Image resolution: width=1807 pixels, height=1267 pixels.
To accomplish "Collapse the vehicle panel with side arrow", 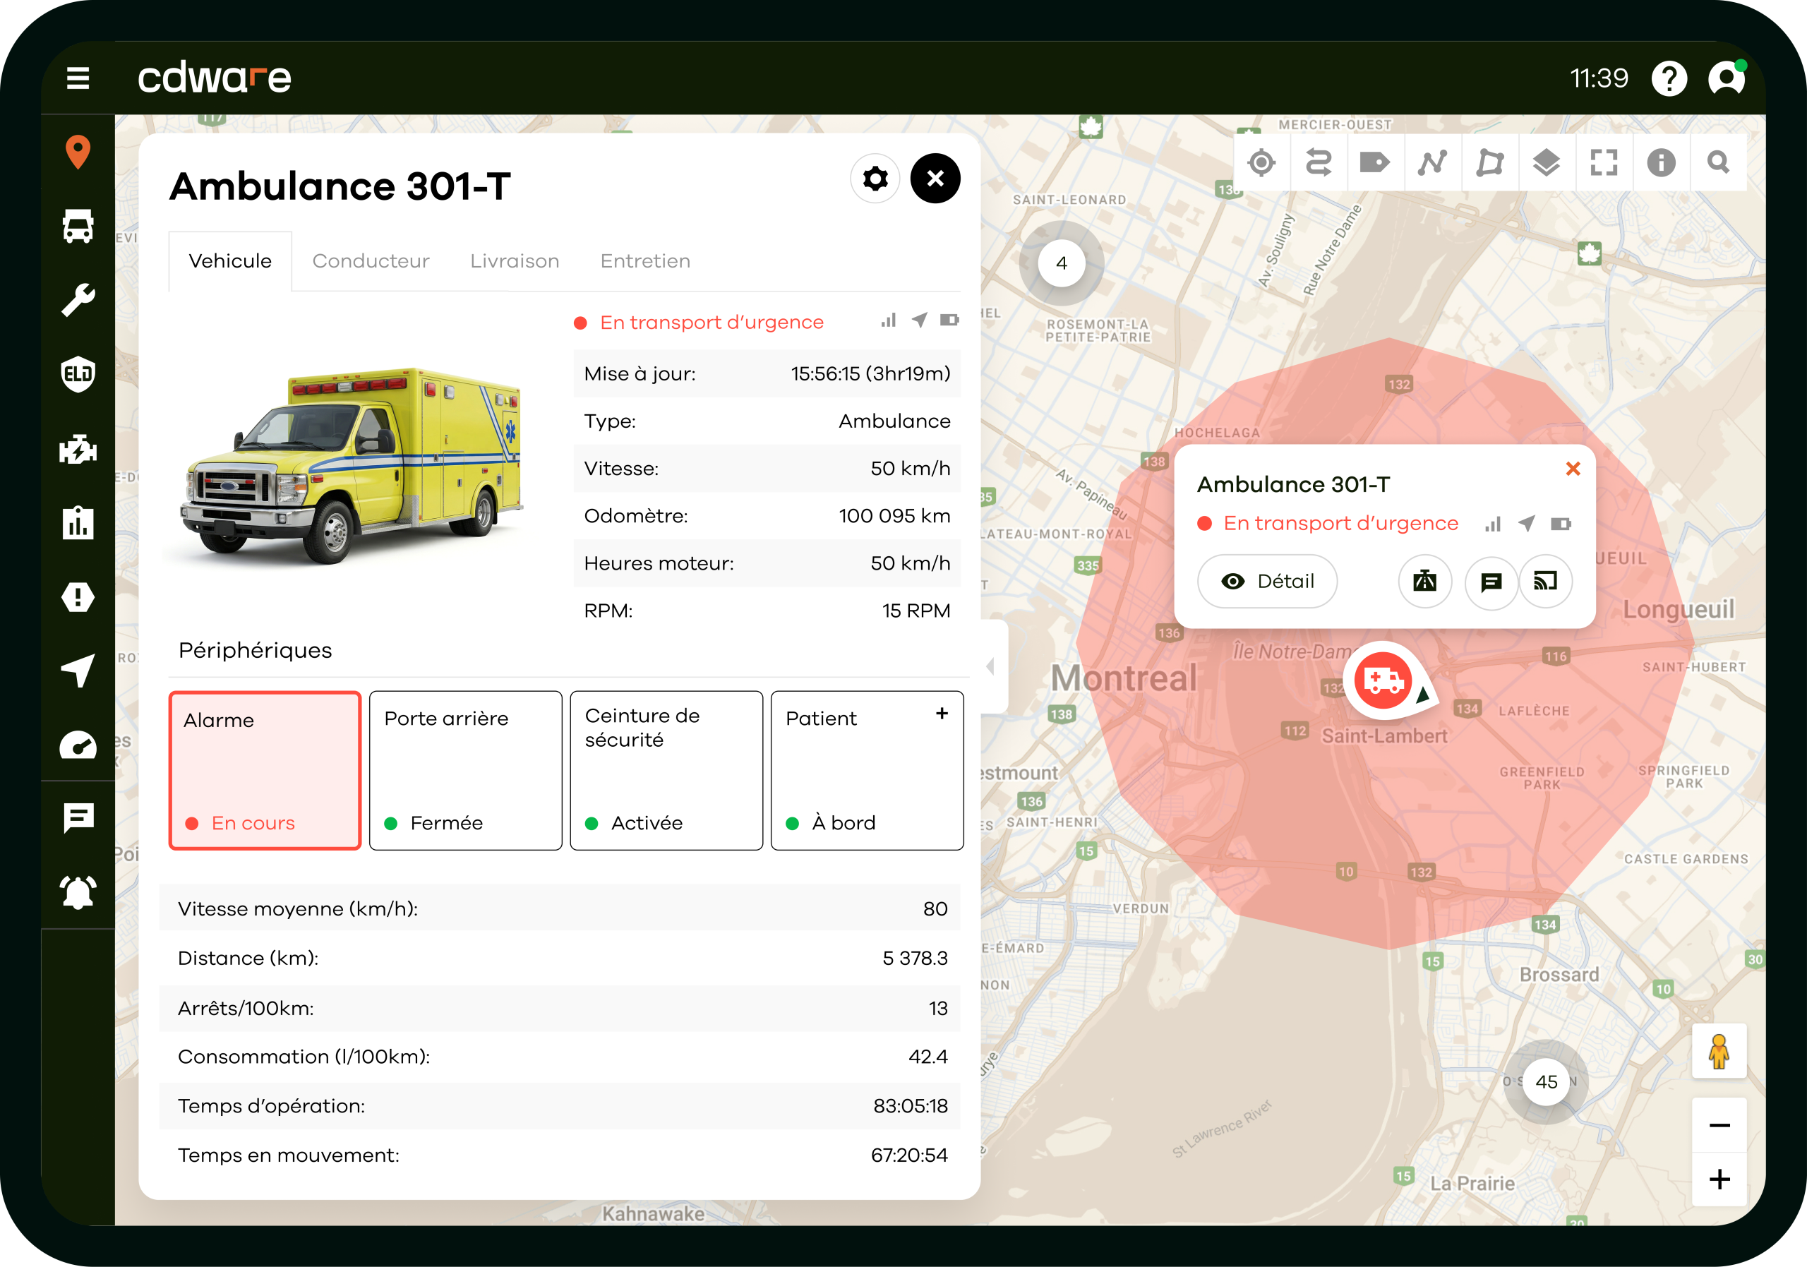I will (991, 666).
